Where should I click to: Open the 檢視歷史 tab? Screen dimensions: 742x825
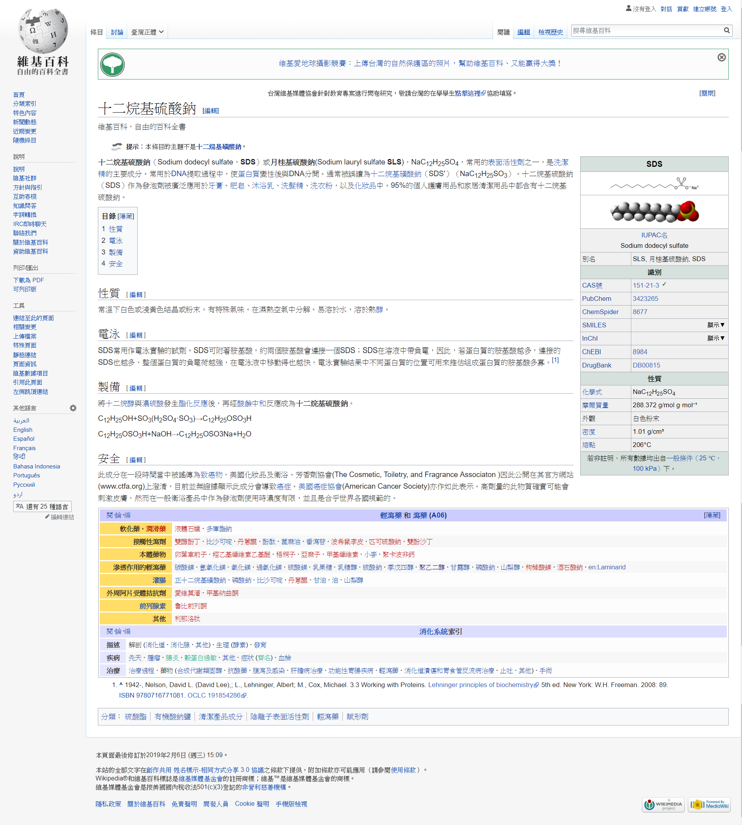[550, 32]
